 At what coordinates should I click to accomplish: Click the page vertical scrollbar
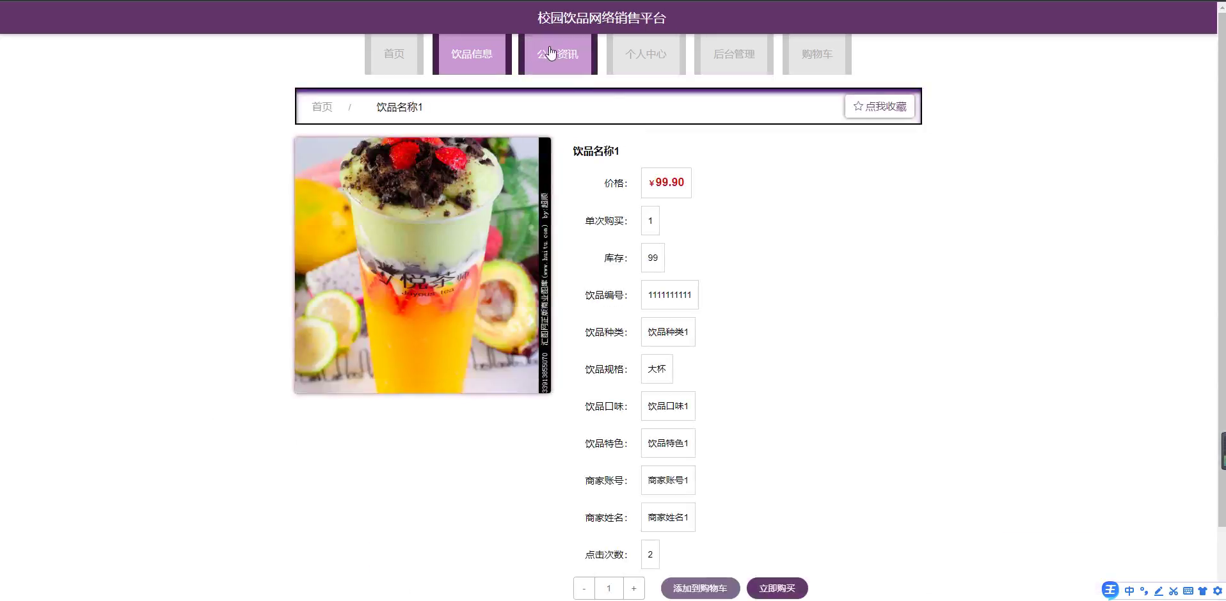click(1222, 269)
